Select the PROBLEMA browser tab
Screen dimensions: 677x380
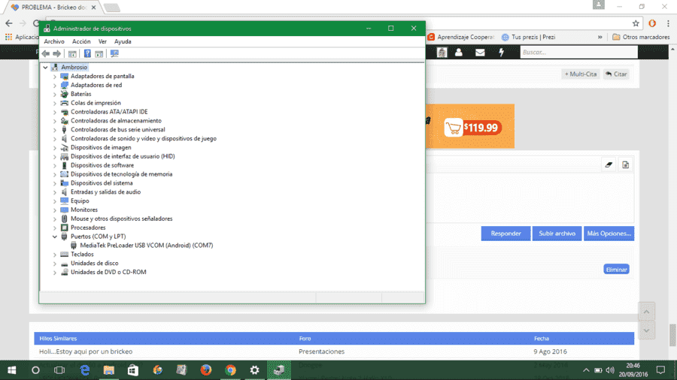coord(53,8)
